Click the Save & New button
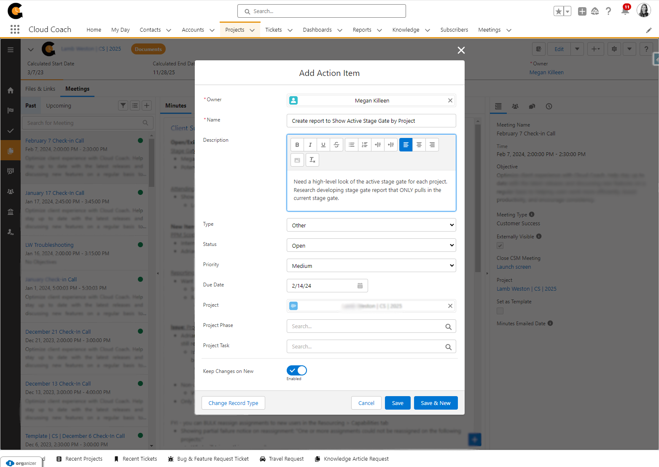 (x=436, y=403)
